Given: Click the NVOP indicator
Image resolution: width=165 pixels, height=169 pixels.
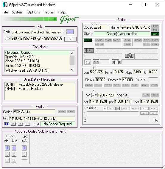Looking at the screenshot, I should [99, 40].
